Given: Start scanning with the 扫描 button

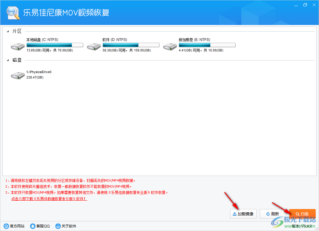Looking at the screenshot, I should click(302, 214).
